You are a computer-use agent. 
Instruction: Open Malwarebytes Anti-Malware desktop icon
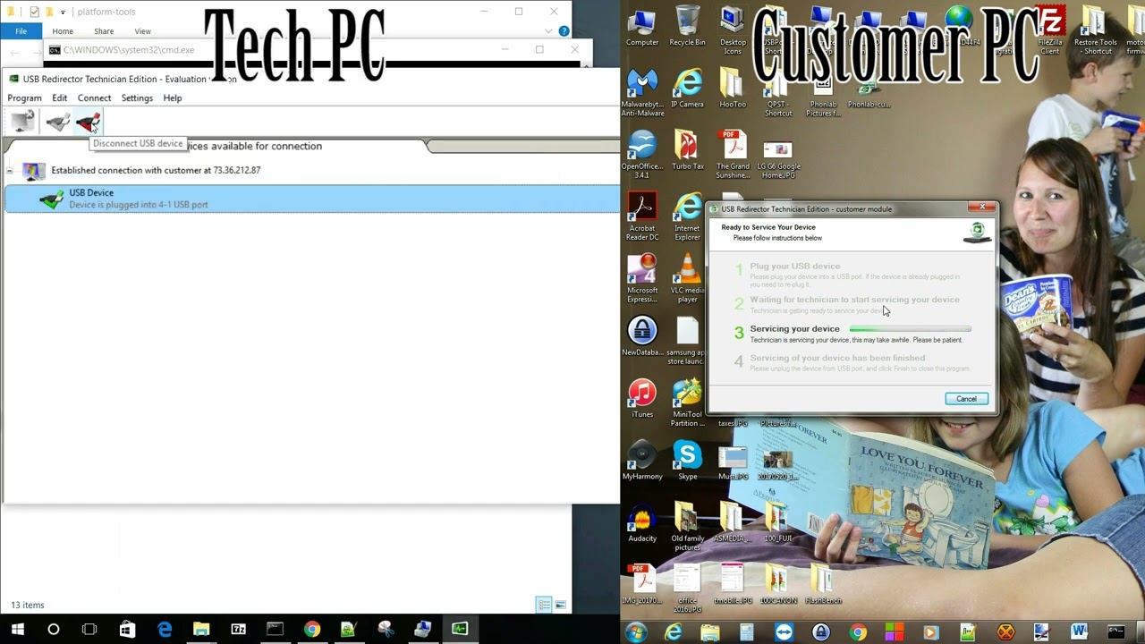(x=642, y=93)
